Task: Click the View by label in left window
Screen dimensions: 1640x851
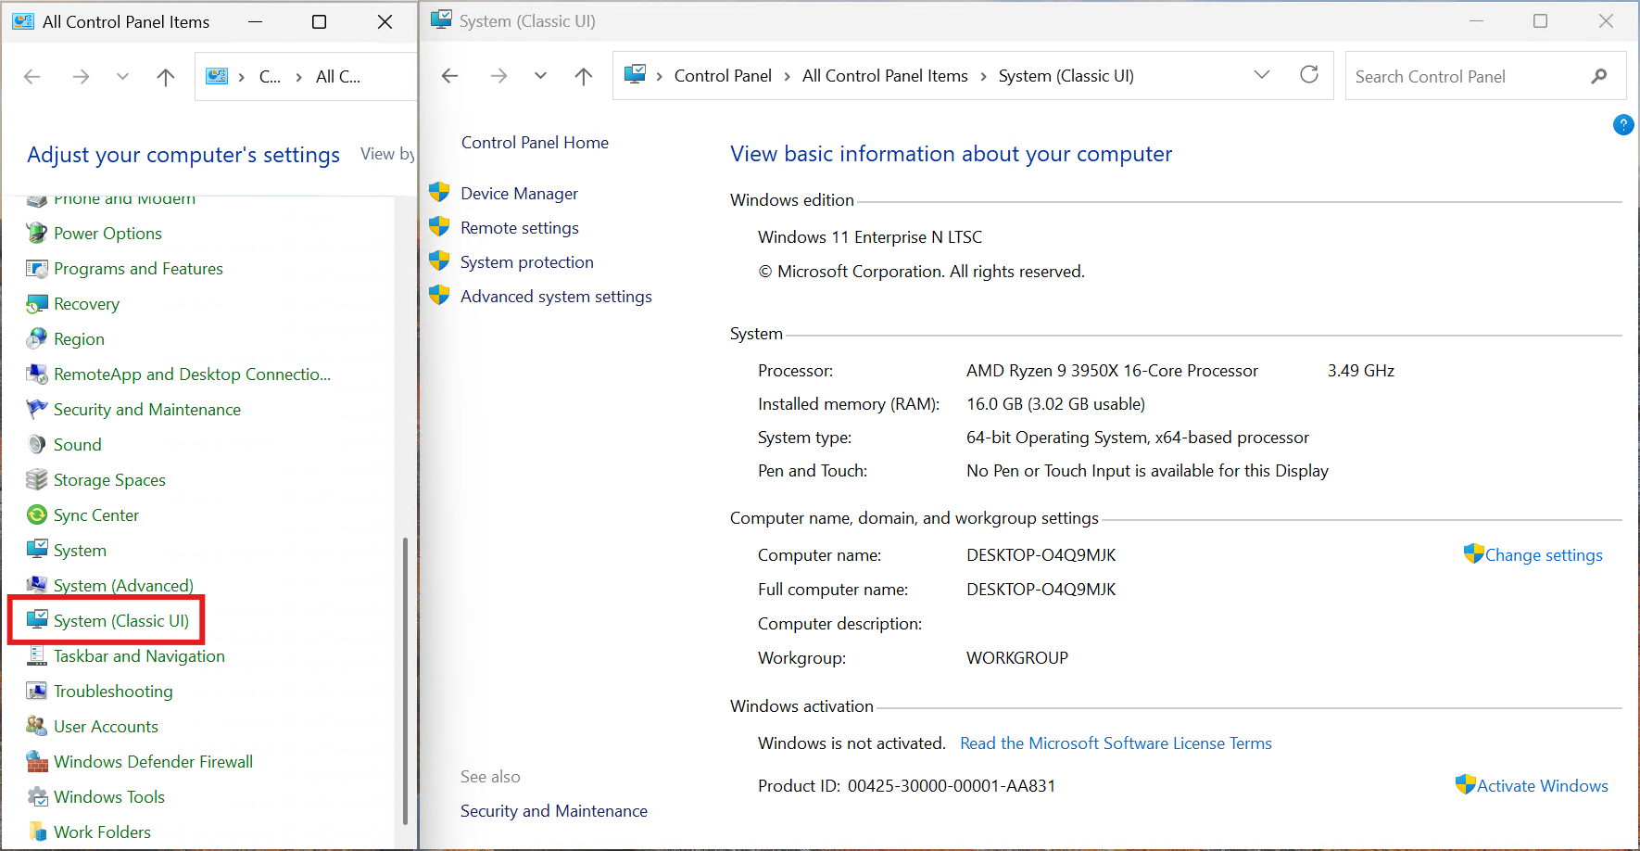Action: point(387,154)
